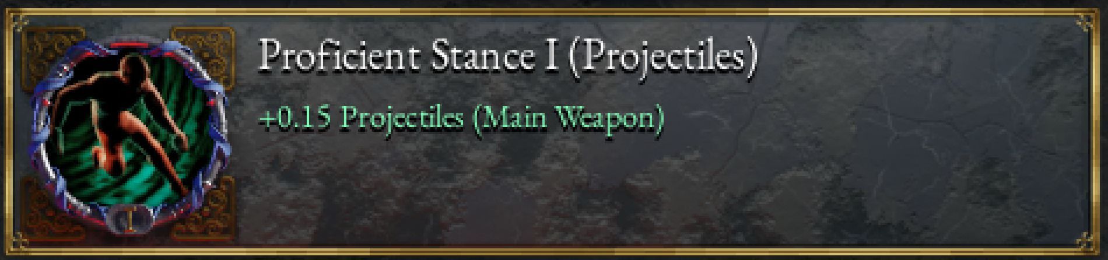Click the top-right corner flourish of the panel frame
The image size is (1108, 260).
(1087, 22)
